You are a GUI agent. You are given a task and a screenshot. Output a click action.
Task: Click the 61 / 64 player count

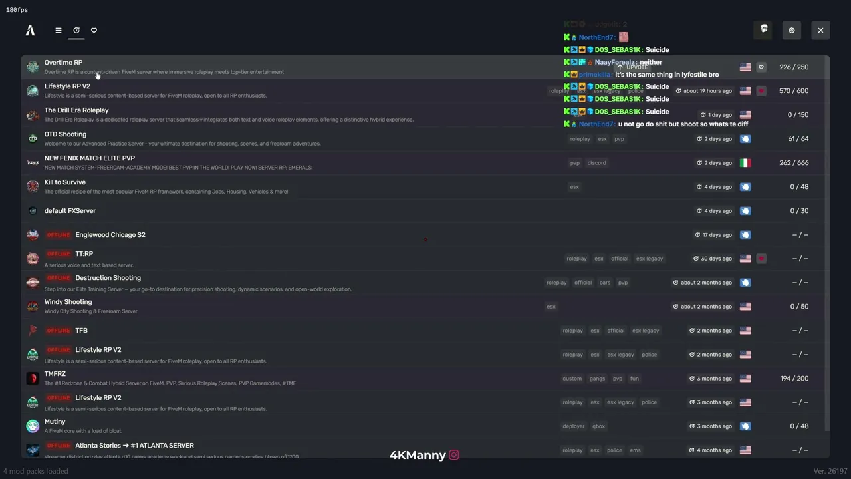click(x=798, y=139)
